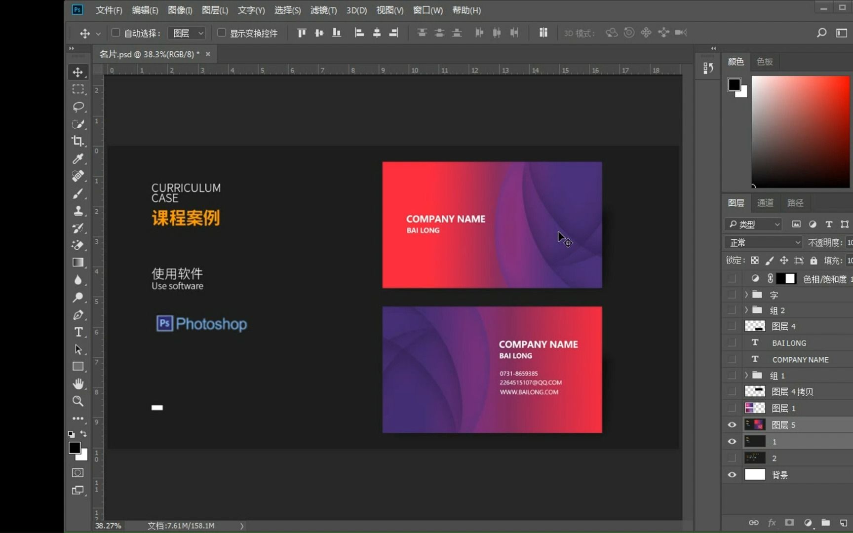Select the Brush tool
This screenshot has width=853, height=533.
pos(78,193)
